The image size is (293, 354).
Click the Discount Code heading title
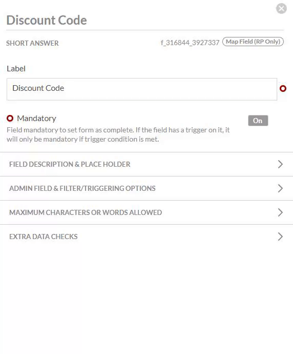pos(47,20)
